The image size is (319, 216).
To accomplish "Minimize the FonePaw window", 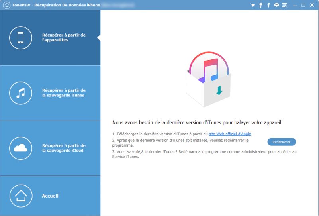I will pyautogui.click(x=295, y=5).
